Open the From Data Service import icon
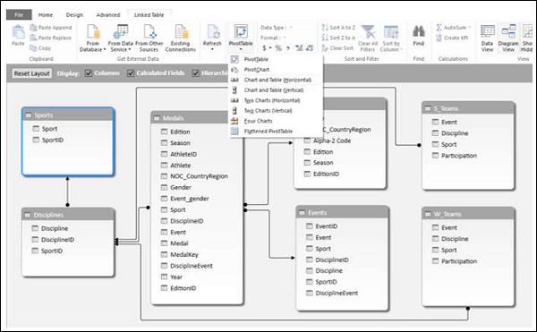Image resolution: width=537 pixels, height=332 pixels. click(x=120, y=32)
